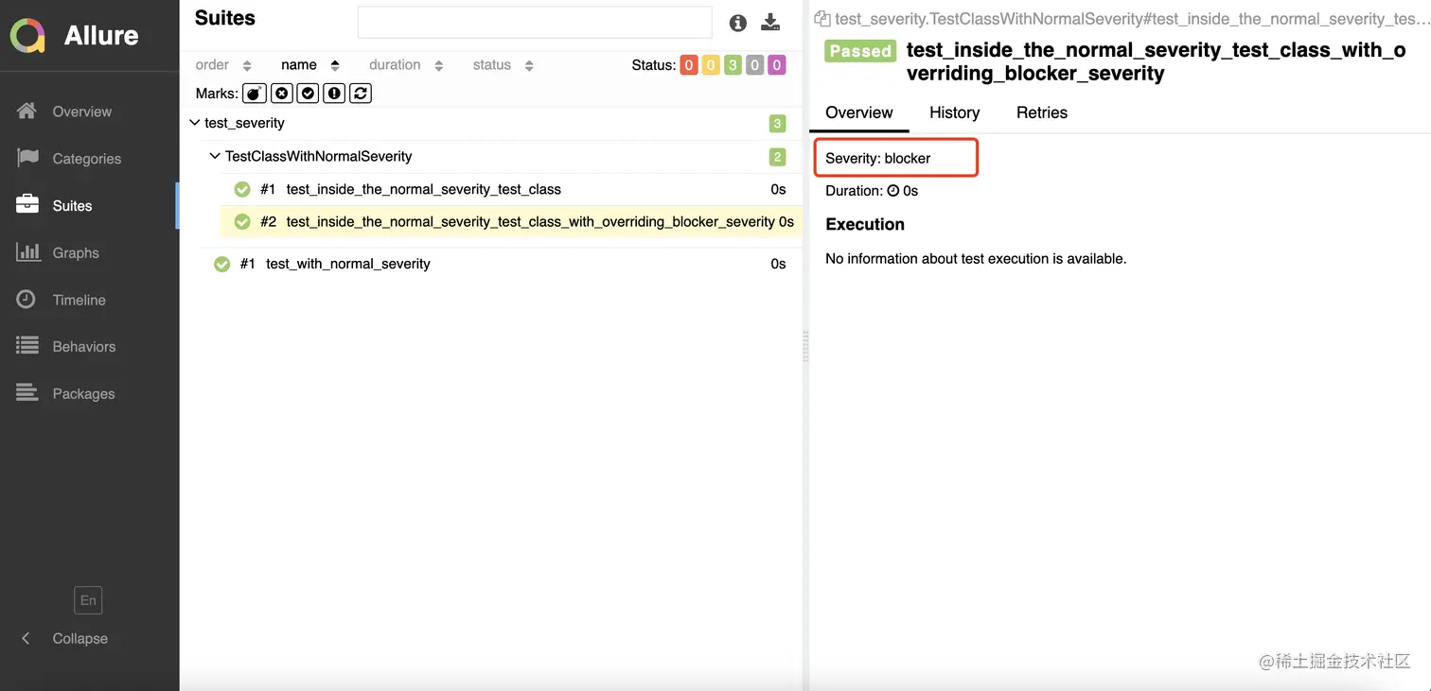Viewport: 1431px width, 691px height.
Task: Click the test_severity count badge 3
Action: [x=777, y=124]
